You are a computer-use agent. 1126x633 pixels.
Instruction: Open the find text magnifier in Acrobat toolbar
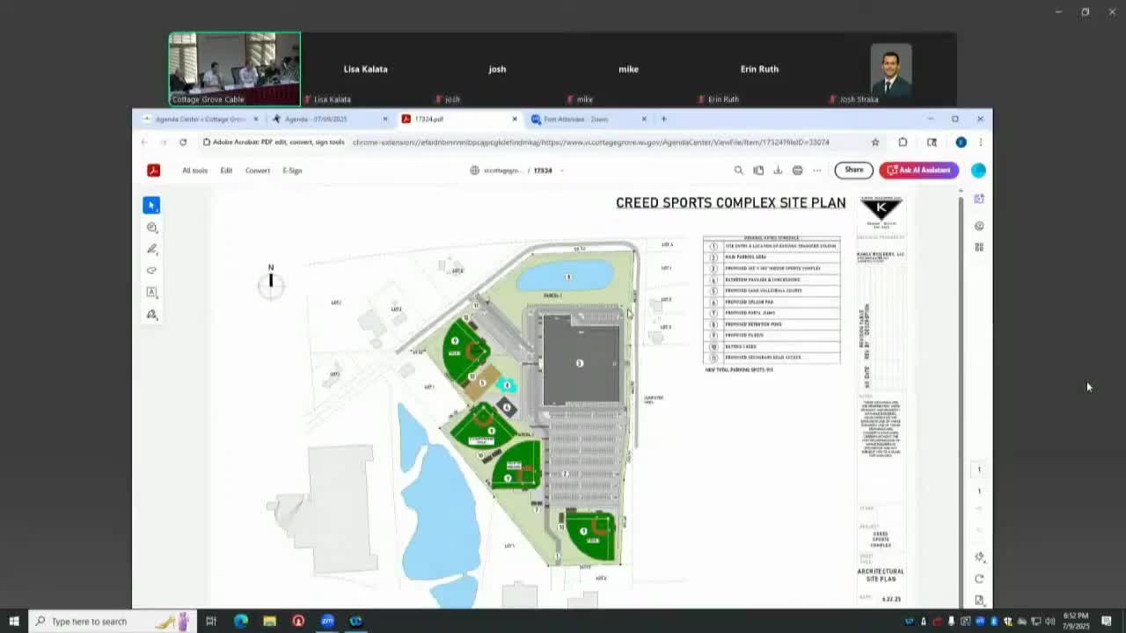[x=738, y=171]
